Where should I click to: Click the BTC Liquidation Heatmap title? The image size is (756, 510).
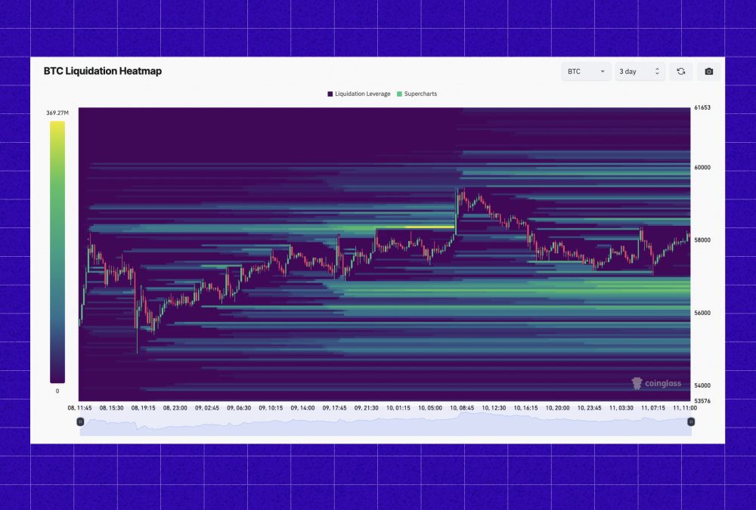pyautogui.click(x=104, y=70)
